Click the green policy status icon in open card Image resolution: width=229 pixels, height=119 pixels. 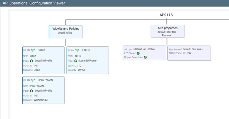(x=31, y=61)
